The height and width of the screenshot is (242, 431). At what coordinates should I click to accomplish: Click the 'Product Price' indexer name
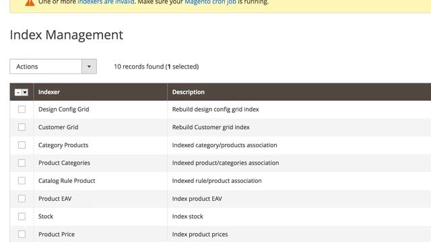[x=57, y=234]
